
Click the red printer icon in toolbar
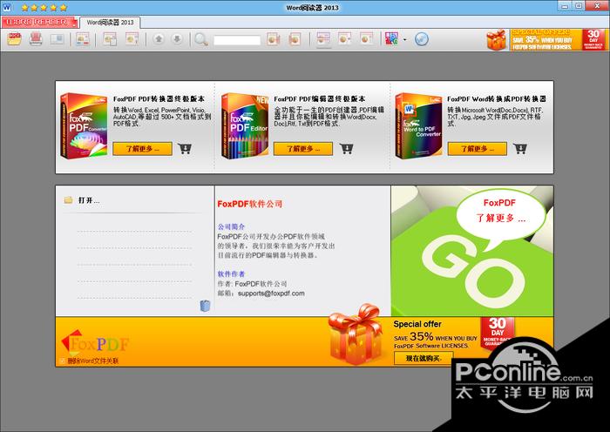36,39
